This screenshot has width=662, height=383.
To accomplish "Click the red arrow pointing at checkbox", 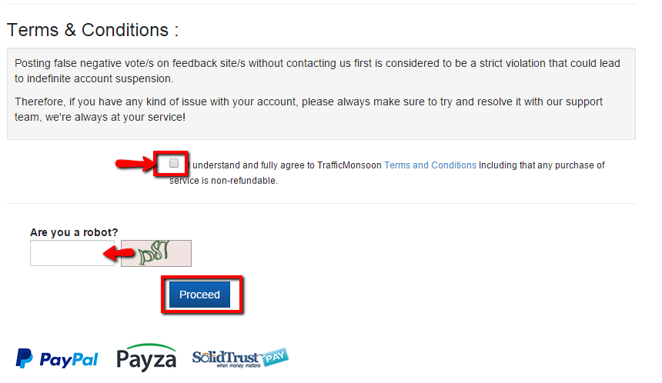I will click(x=135, y=163).
